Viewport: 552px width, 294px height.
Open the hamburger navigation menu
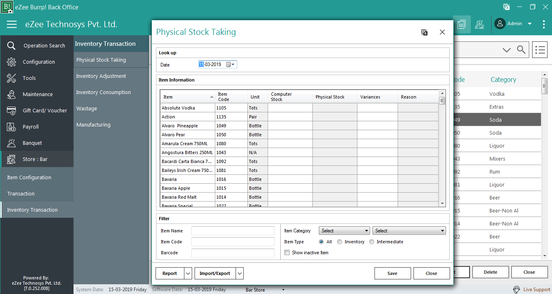click(x=12, y=24)
